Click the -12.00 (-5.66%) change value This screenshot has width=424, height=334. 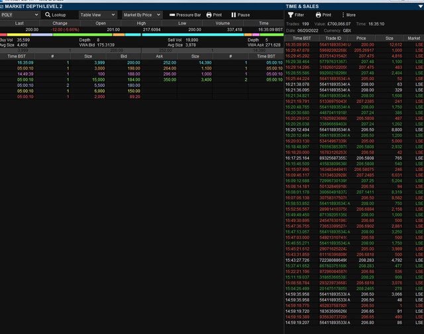point(65,30)
